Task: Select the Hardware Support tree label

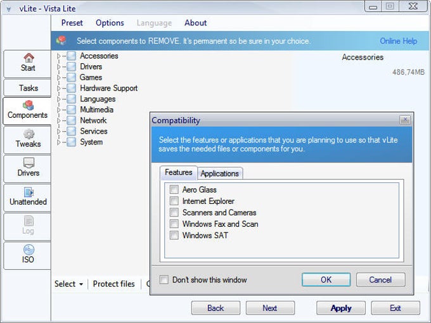Action: pos(108,88)
